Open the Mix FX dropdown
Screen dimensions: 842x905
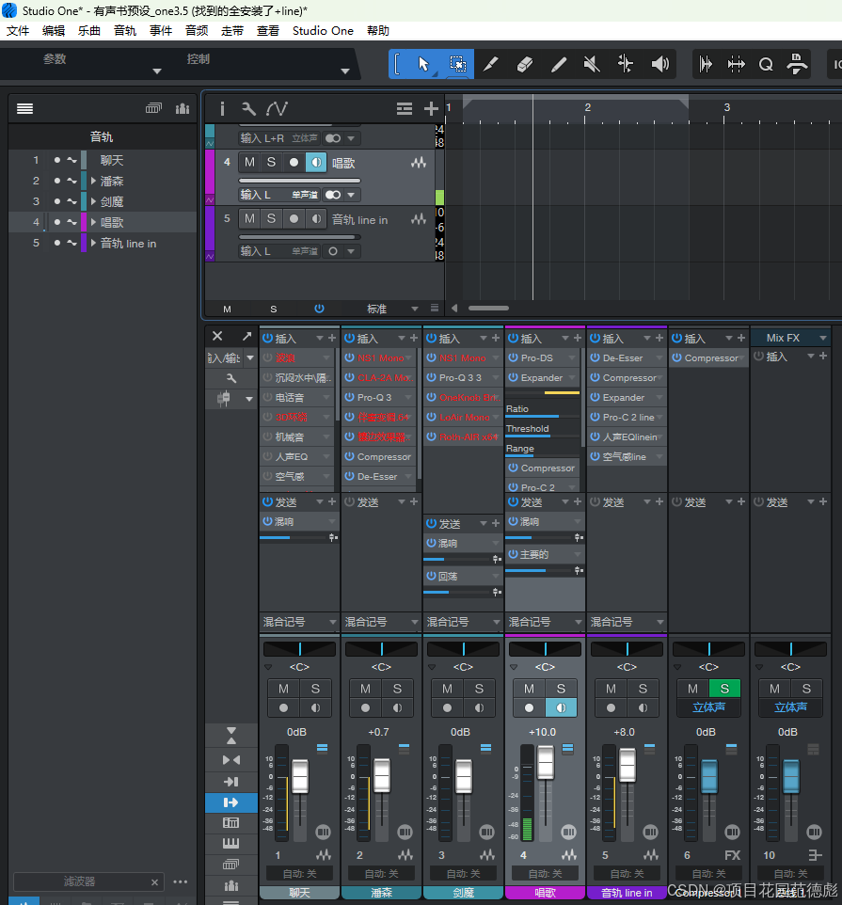[x=823, y=338]
